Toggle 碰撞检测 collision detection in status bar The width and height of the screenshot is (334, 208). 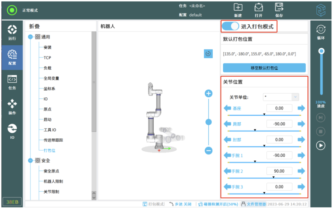[216, 204]
